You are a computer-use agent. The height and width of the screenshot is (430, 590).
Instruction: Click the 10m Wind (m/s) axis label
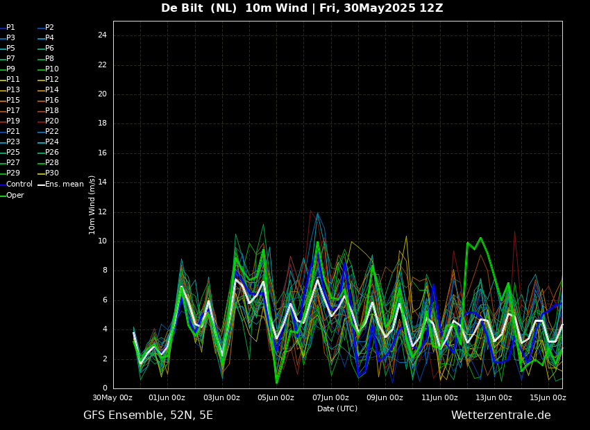[92, 205]
